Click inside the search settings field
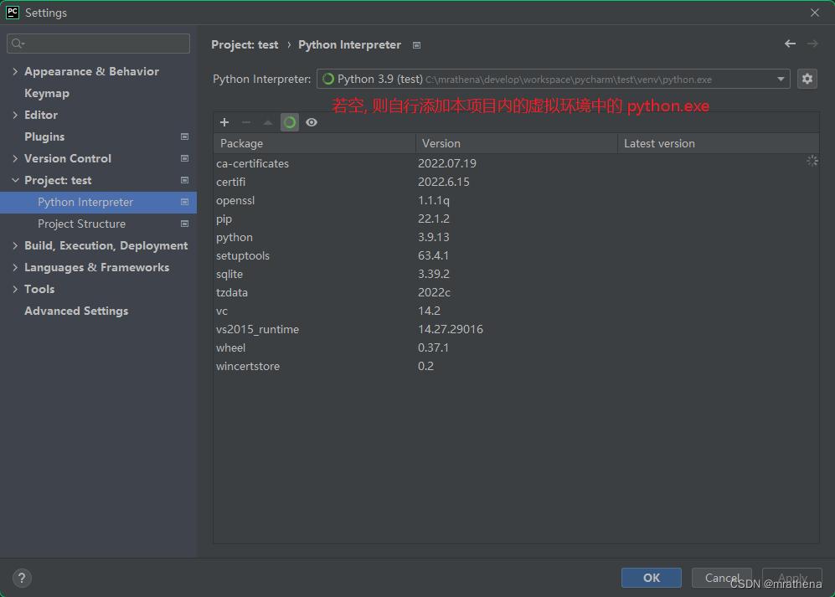 pos(98,43)
